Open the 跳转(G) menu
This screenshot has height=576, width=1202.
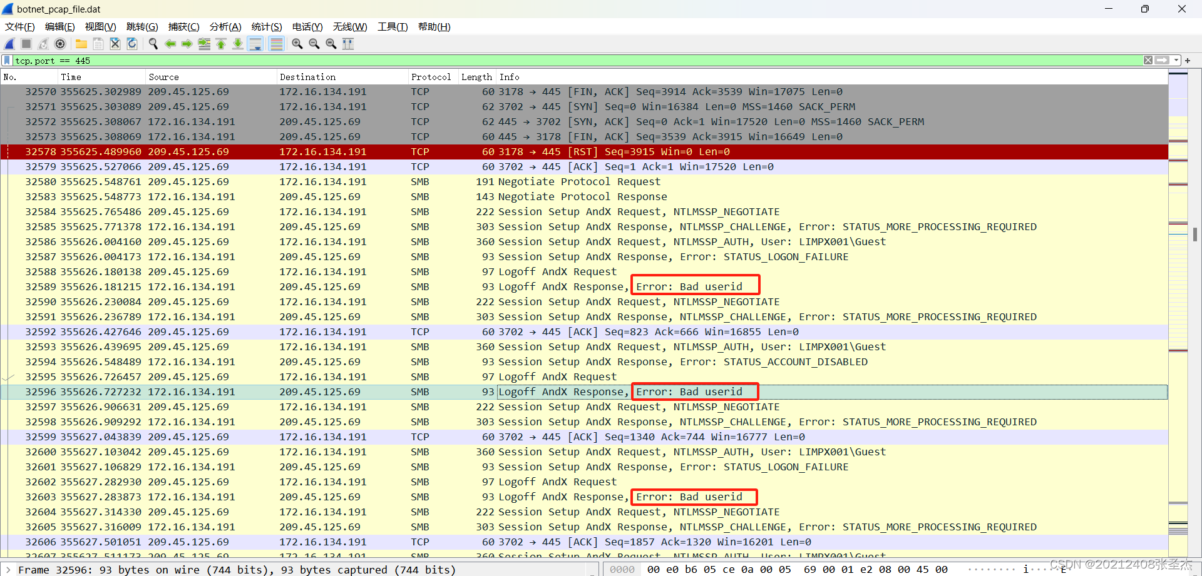click(142, 27)
